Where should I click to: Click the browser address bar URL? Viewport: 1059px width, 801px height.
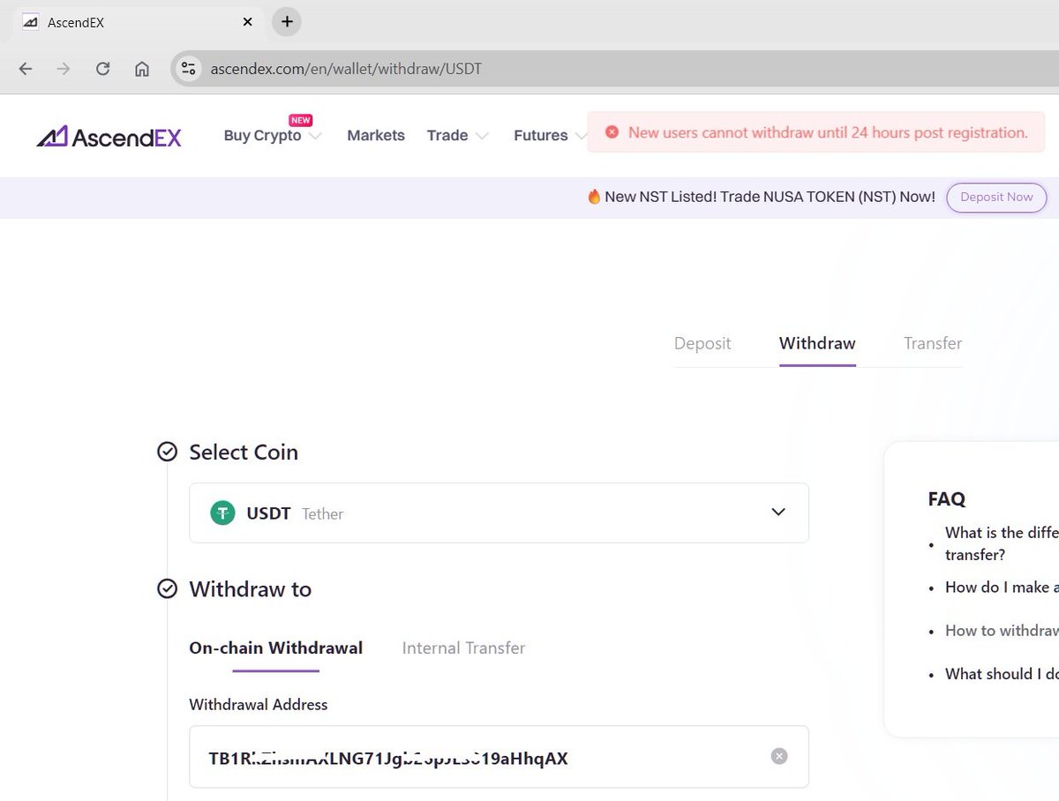346,69
